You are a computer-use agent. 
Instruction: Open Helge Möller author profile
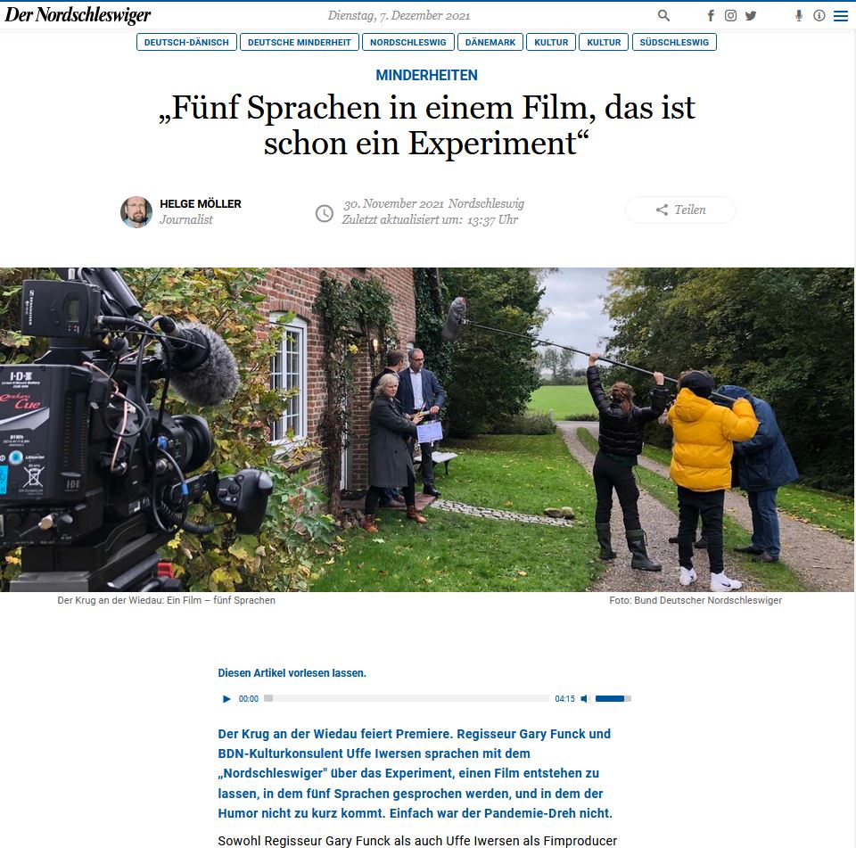[x=201, y=203]
